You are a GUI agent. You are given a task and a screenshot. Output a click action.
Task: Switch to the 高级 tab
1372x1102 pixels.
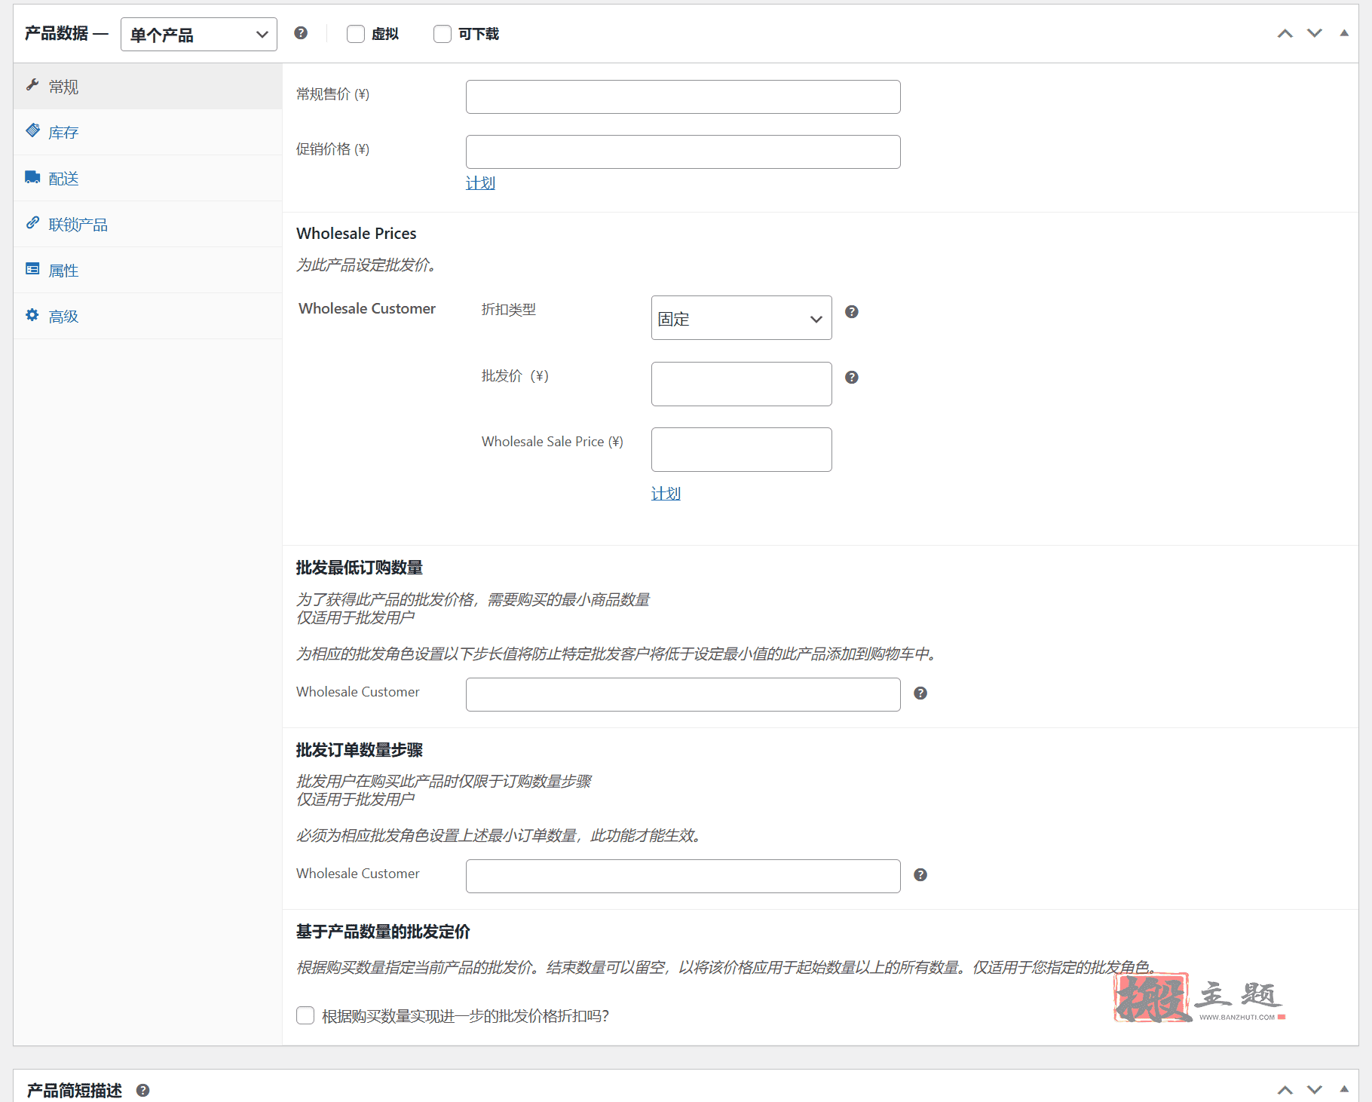(148, 317)
